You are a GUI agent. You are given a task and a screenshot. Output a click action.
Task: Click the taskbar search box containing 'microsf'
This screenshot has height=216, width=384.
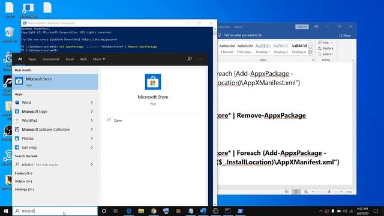point(55,211)
